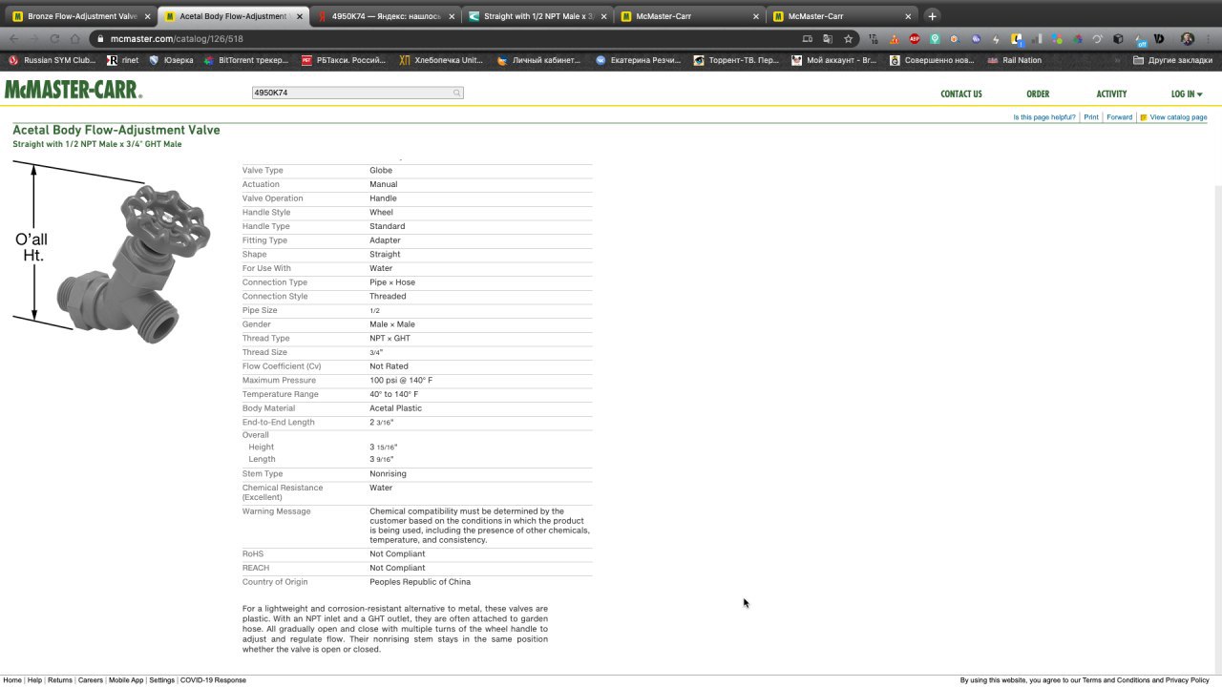Open the Rail Nation bookmark

coord(1015,60)
